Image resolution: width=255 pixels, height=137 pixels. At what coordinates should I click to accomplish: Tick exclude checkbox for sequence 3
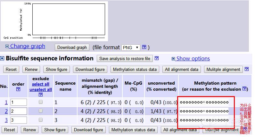41,120
